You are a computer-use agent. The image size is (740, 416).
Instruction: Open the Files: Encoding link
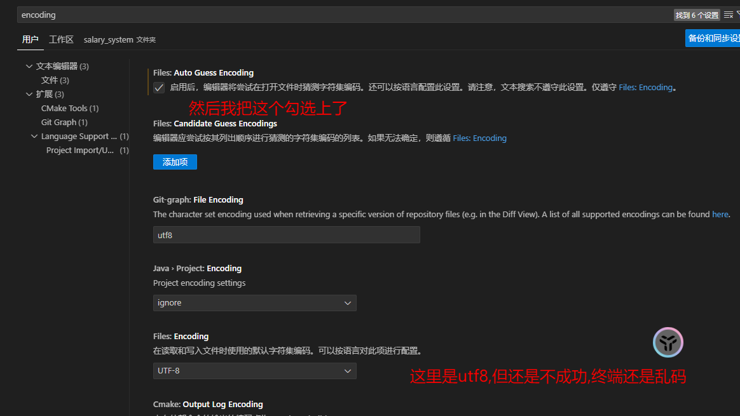(x=645, y=87)
